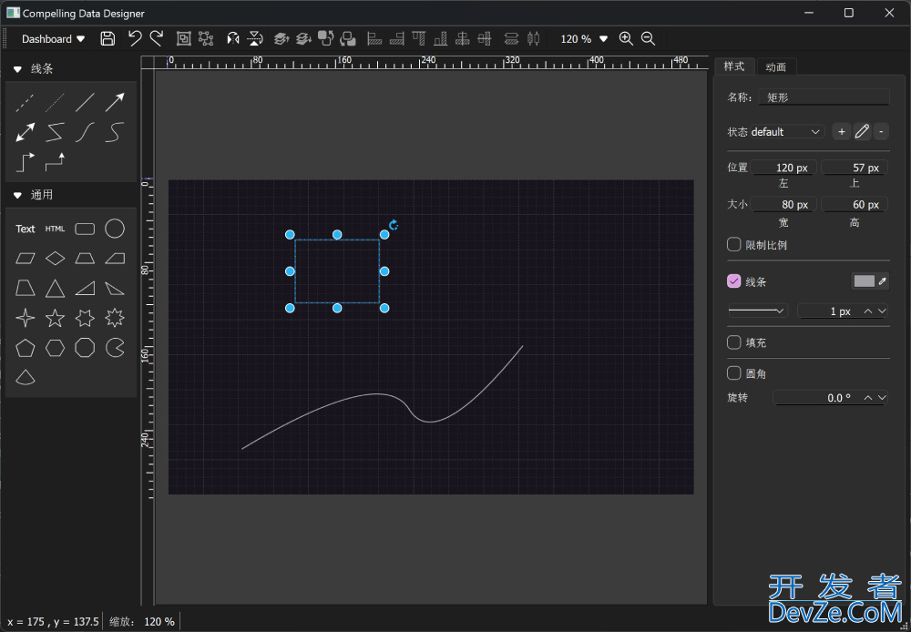911x632 pixels.
Task: Pick the four-pointed star shape
Action: point(25,318)
